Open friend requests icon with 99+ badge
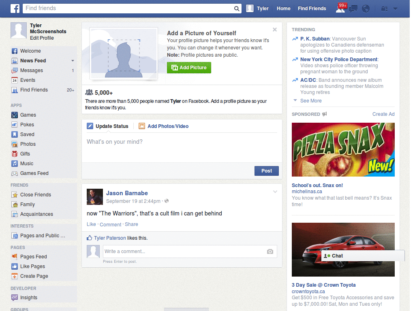 [341, 8]
